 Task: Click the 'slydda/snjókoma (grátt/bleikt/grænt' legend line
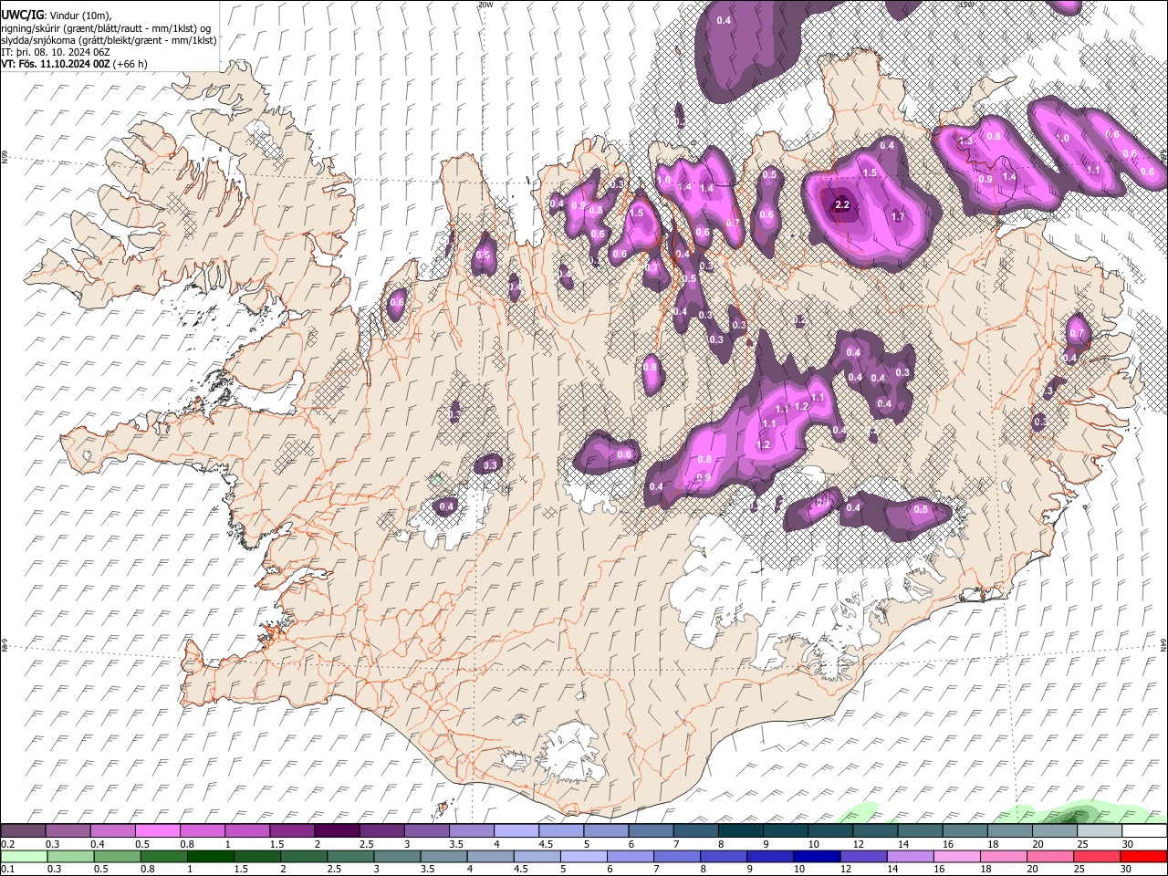click(109, 40)
